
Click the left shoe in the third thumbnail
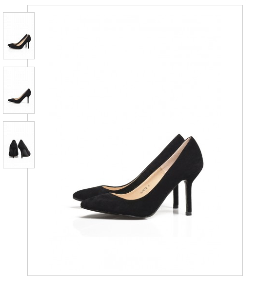point(14,148)
